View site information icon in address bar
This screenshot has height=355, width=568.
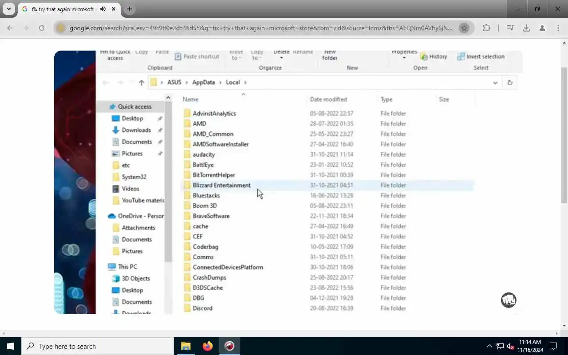point(61,28)
